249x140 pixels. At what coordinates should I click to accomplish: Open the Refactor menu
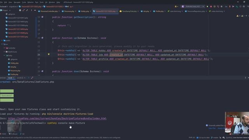(31, 2)
